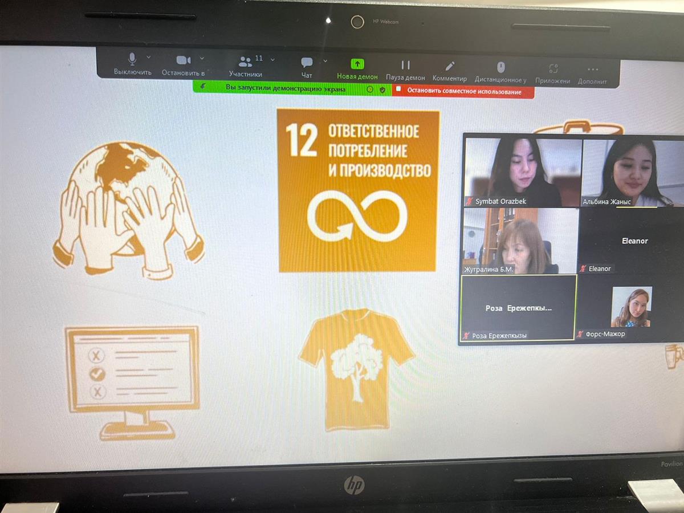Image resolution: width=684 pixels, height=513 pixels.
Task: Open the Чат chat window
Action: tap(307, 67)
